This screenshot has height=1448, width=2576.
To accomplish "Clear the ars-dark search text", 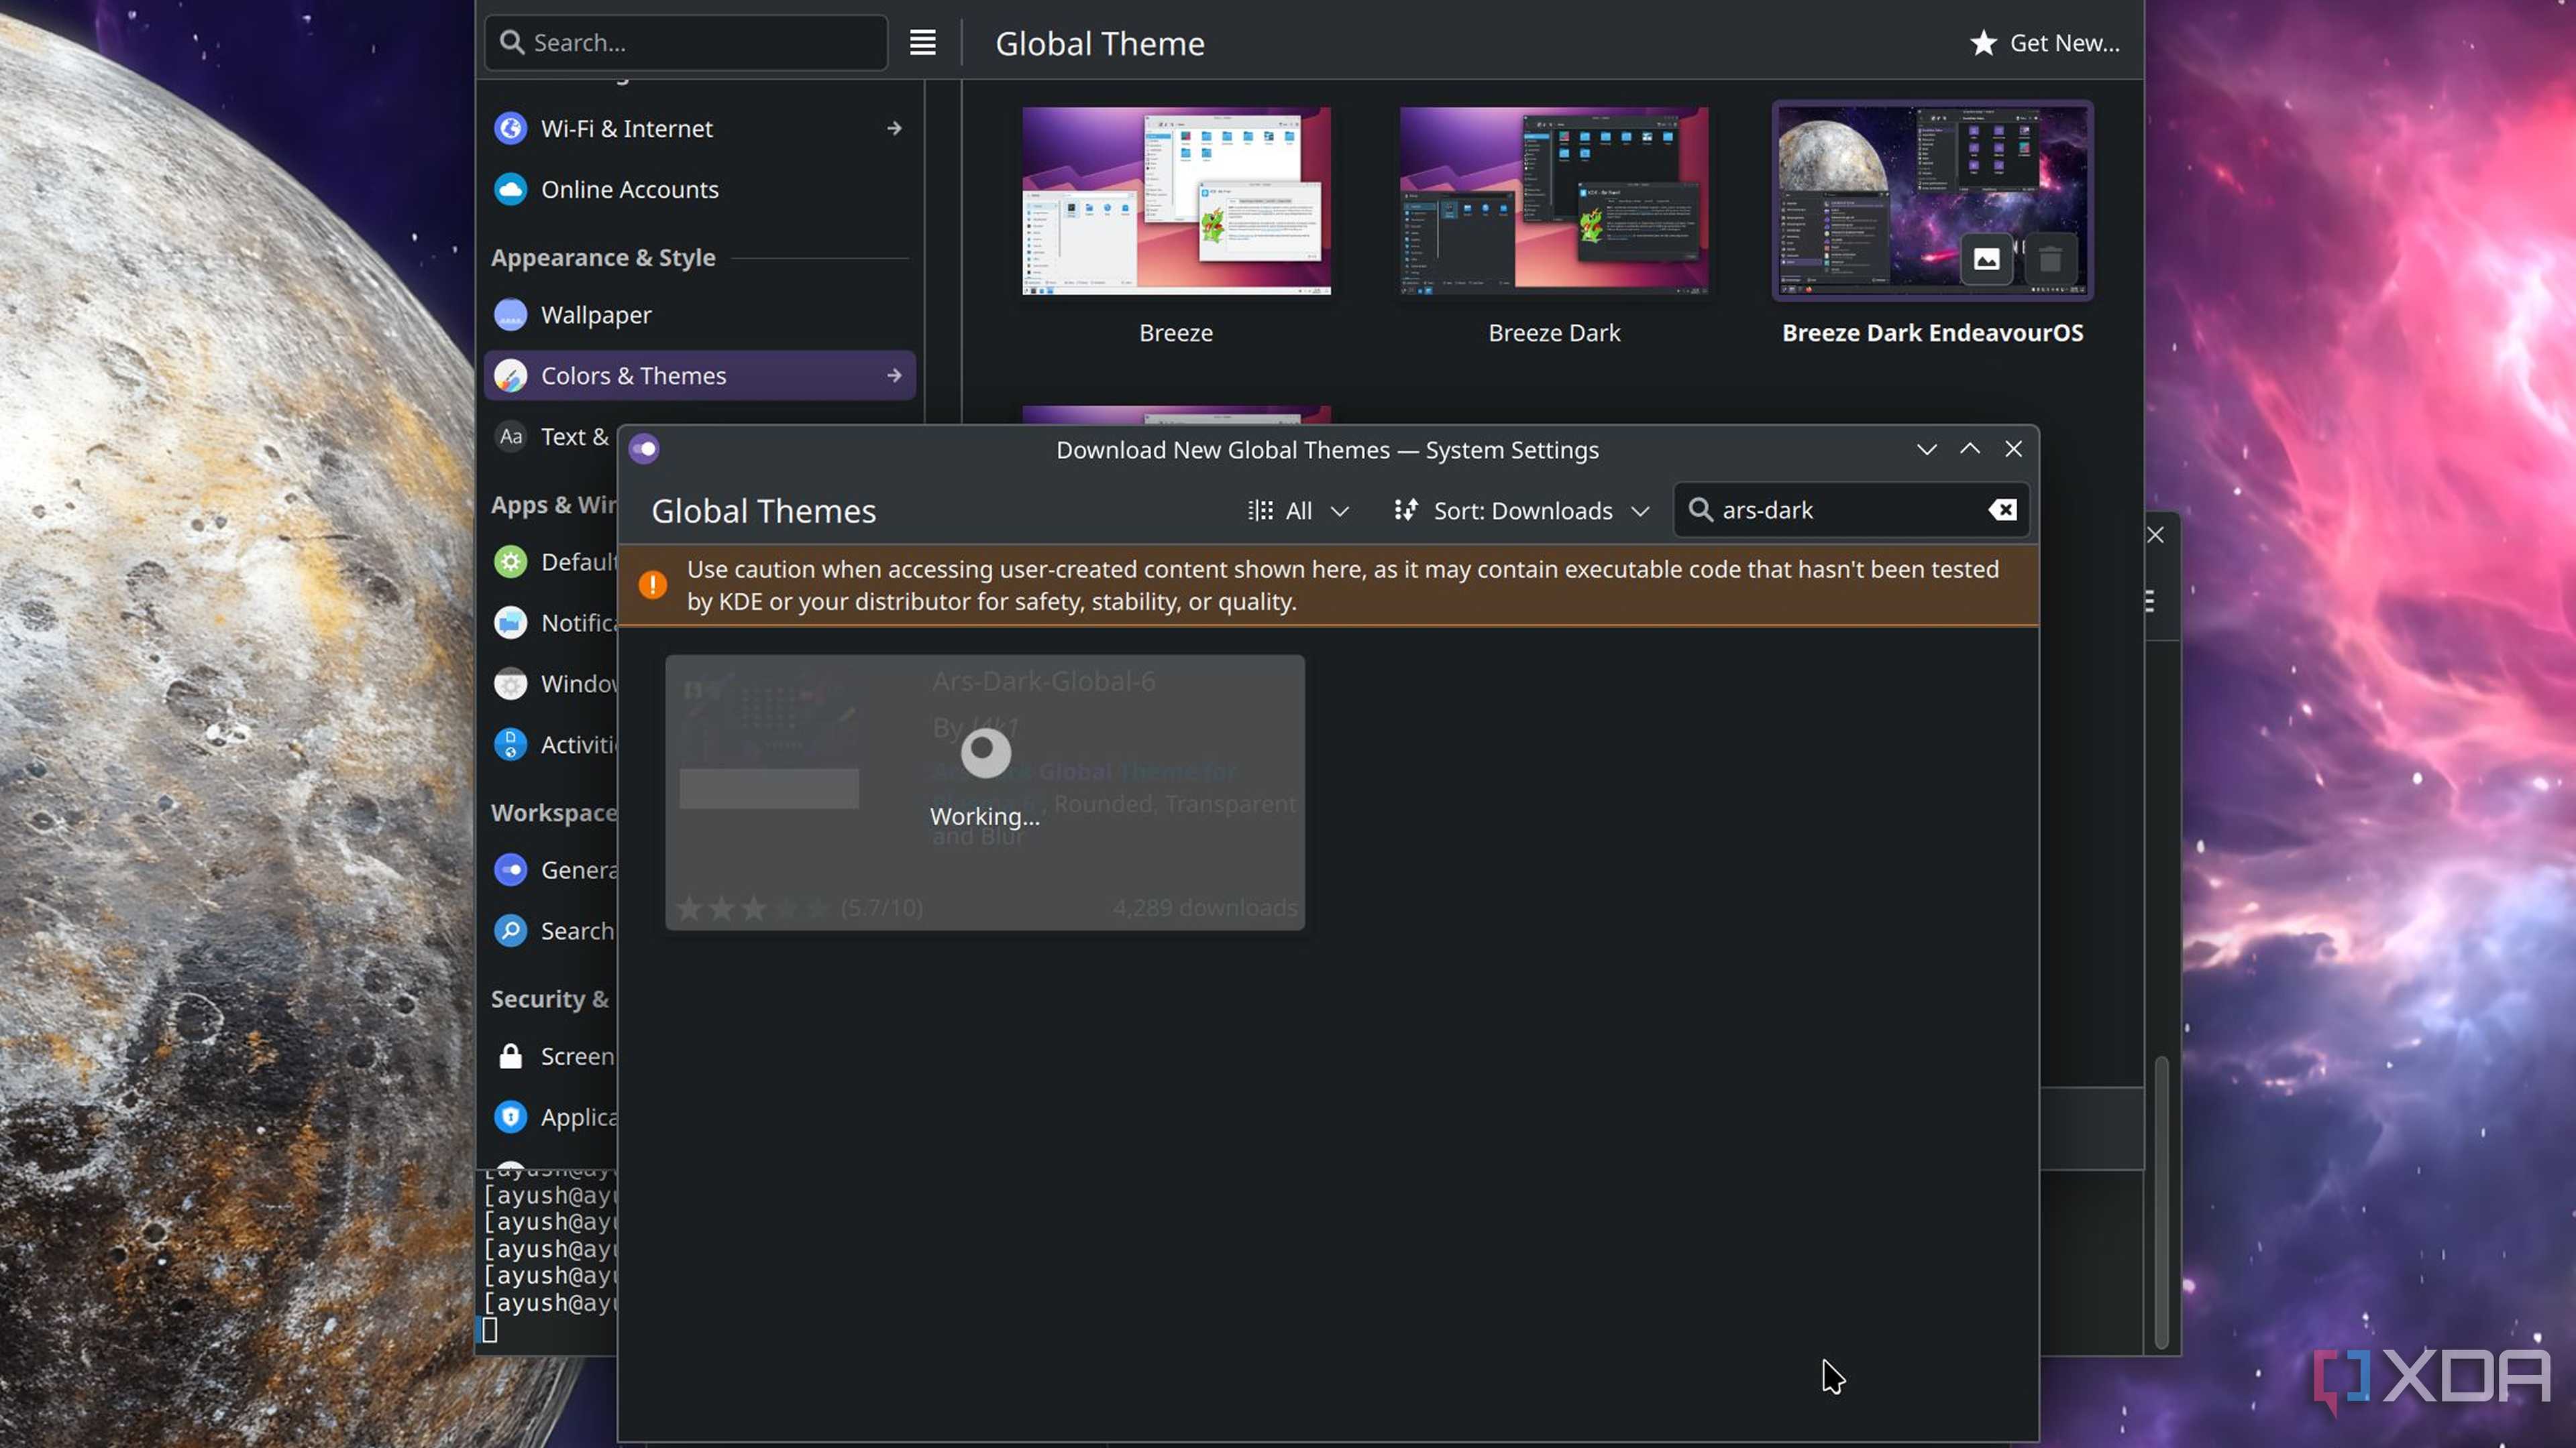I will [2002, 509].
